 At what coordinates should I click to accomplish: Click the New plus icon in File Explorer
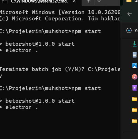(129, 30)
